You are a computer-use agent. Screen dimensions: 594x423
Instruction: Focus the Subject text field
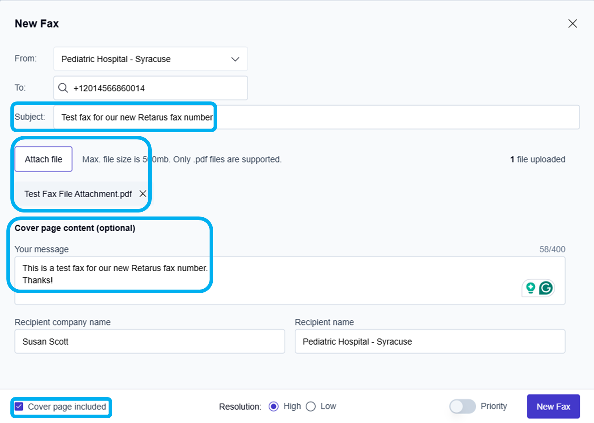click(x=315, y=117)
